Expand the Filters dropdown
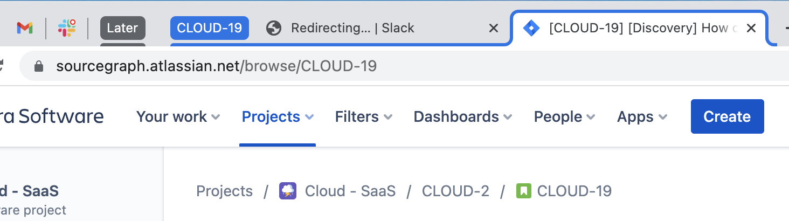This screenshot has height=221, width=789. coord(364,116)
